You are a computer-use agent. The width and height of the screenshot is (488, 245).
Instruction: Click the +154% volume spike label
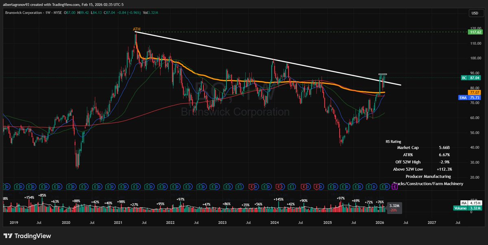pyautogui.click(x=29, y=197)
